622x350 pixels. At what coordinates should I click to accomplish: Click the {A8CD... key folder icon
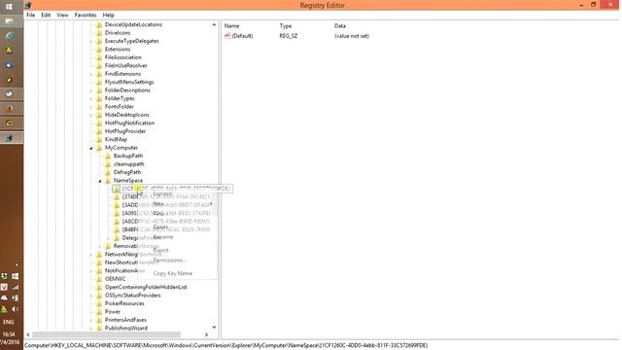point(117,222)
